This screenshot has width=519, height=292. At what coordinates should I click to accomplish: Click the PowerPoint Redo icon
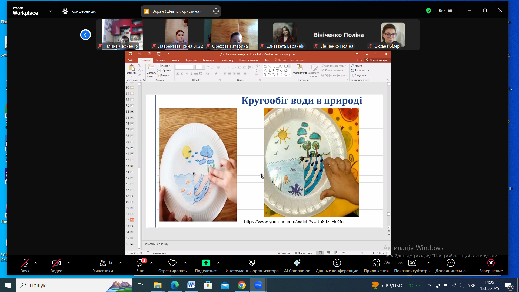(149, 54)
